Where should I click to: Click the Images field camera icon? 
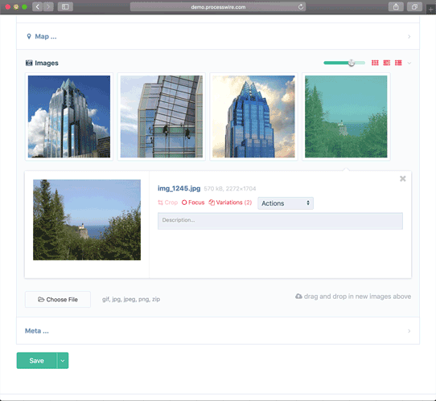point(29,63)
